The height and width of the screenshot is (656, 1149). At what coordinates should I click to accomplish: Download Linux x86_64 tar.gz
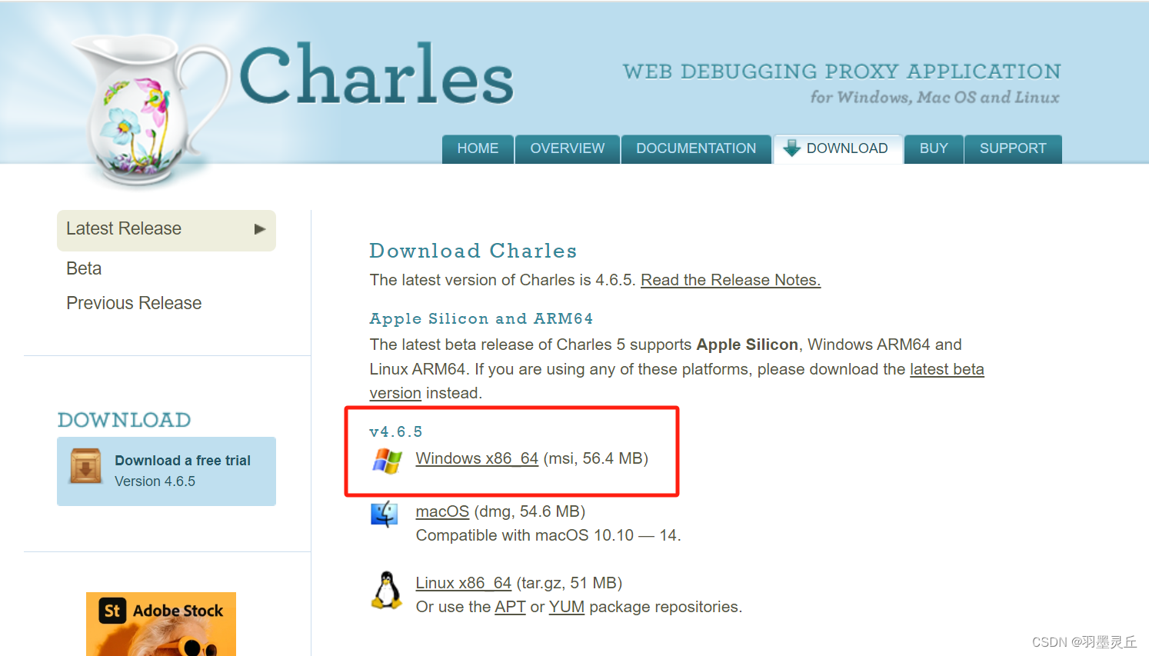pyautogui.click(x=464, y=583)
